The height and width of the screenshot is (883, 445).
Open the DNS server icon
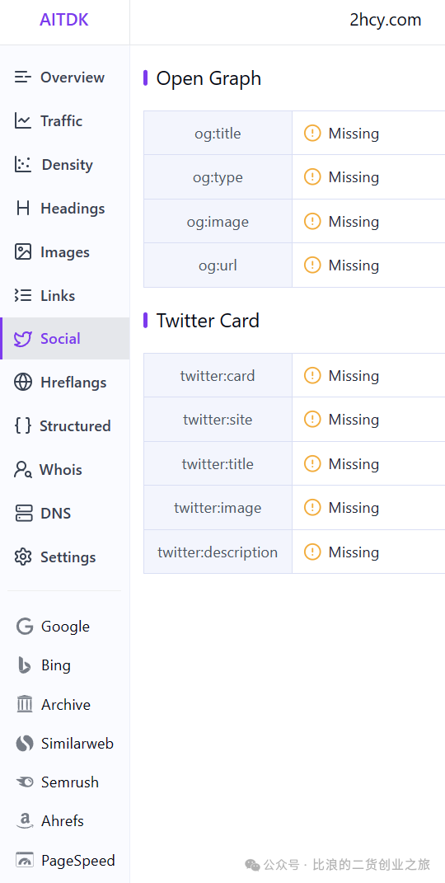(x=24, y=514)
